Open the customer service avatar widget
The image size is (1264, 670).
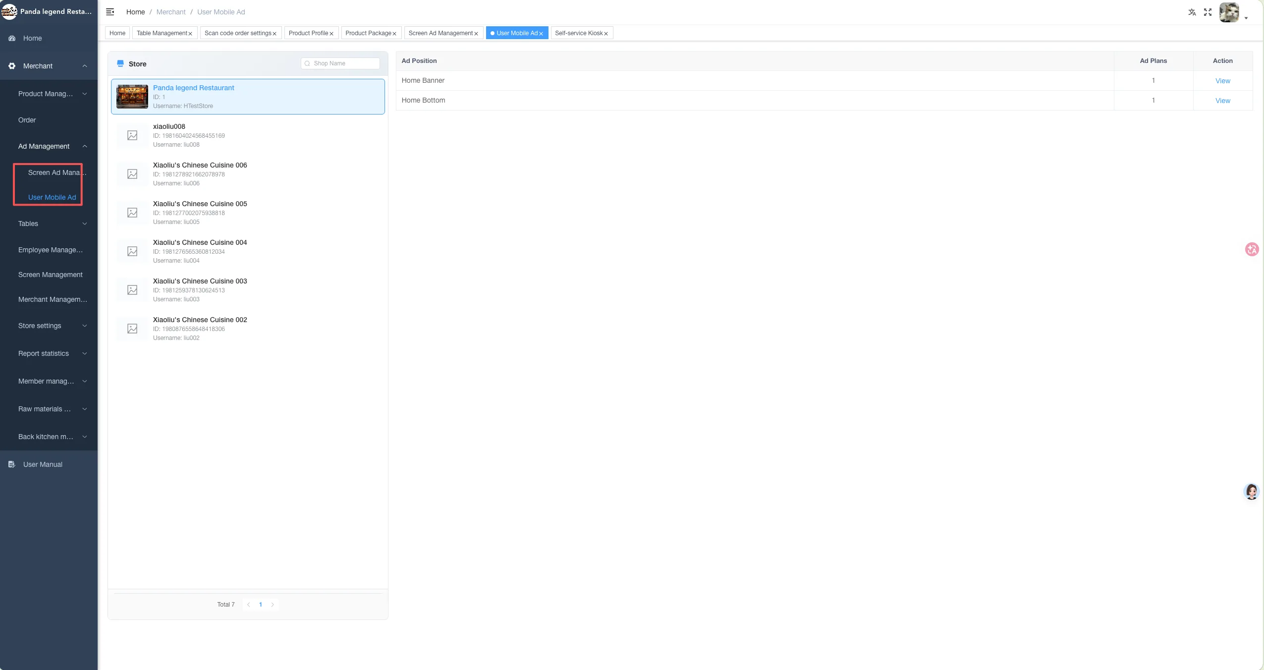tap(1252, 492)
